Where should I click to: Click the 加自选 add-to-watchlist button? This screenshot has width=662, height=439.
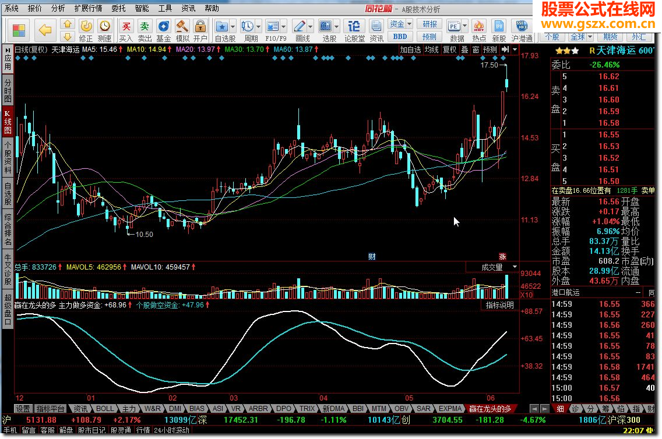pyautogui.click(x=410, y=49)
